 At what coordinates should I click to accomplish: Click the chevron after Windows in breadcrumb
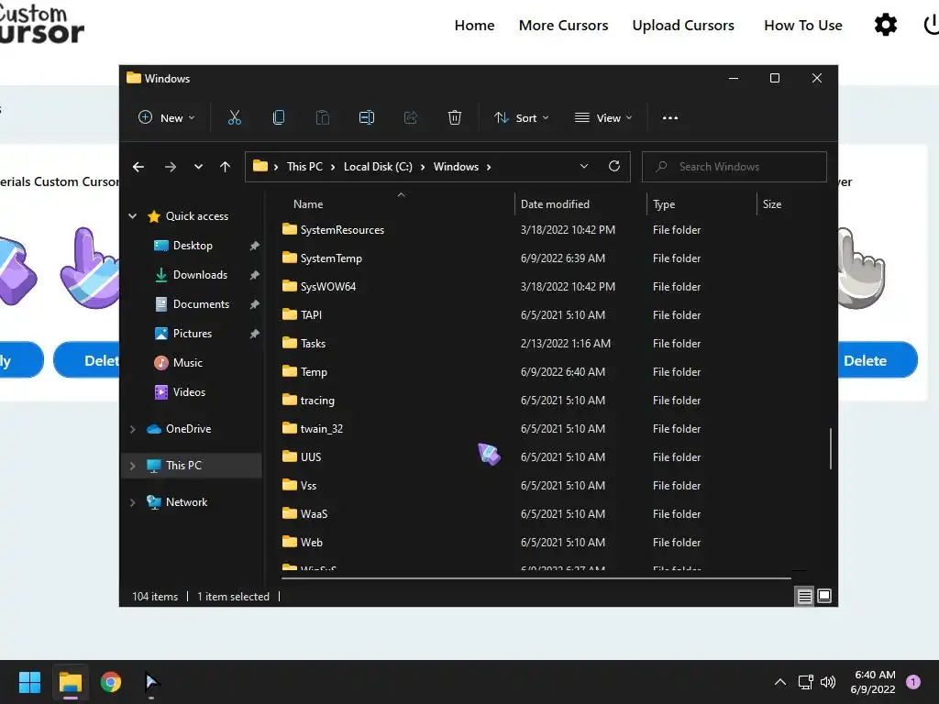tap(489, 167)
